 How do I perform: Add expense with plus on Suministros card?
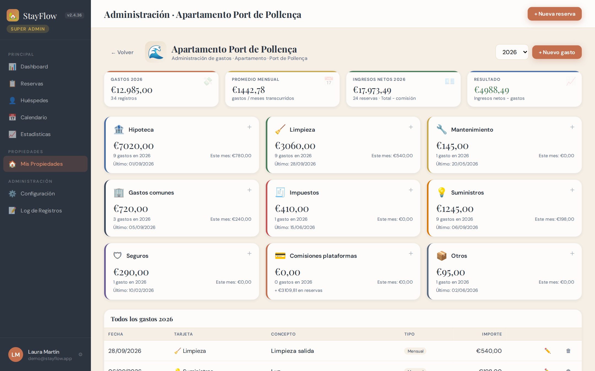572,190
